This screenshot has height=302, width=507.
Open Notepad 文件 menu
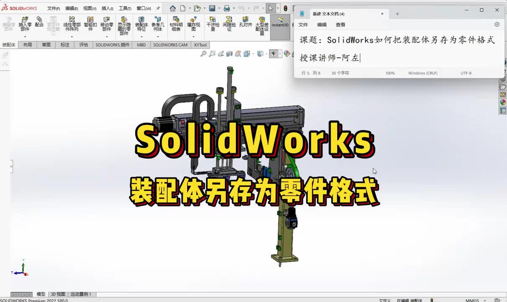click(303, 25)
